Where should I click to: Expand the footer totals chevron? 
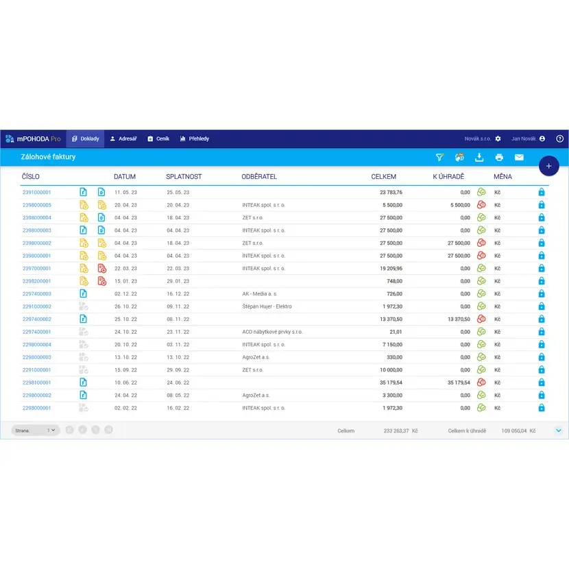click(558, 431)
